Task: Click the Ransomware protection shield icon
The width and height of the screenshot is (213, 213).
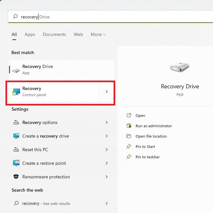Action: point(16,177)
